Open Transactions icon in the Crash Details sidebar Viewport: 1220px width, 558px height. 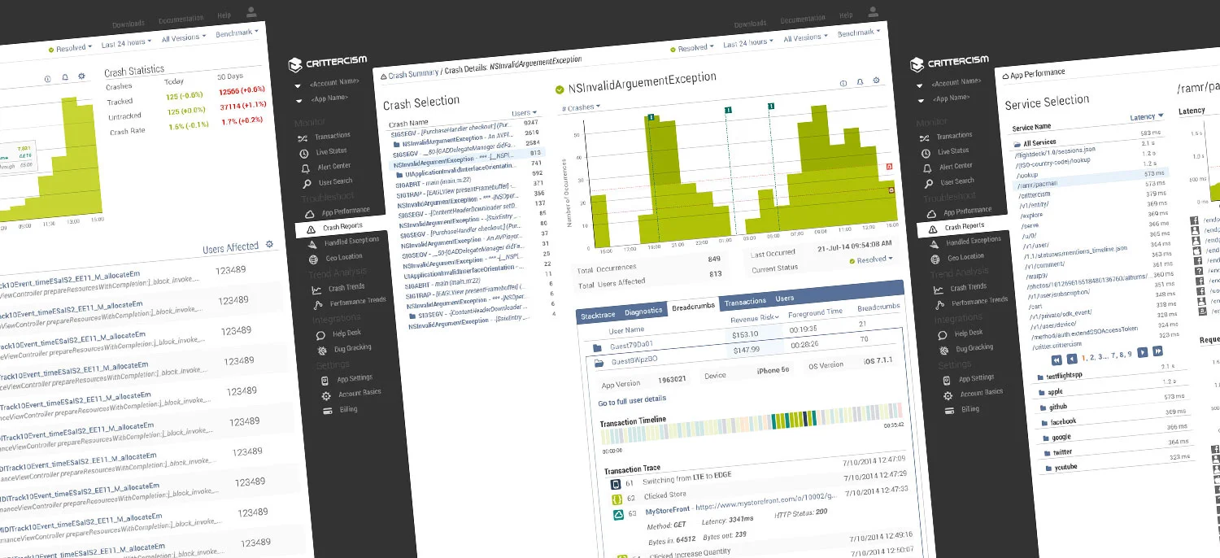pos(303,137)
